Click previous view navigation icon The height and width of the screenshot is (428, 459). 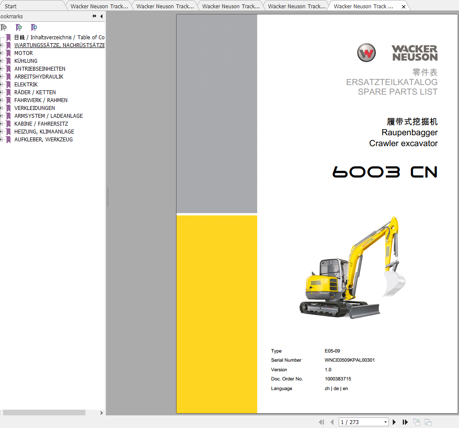click(x=417, y=422)
